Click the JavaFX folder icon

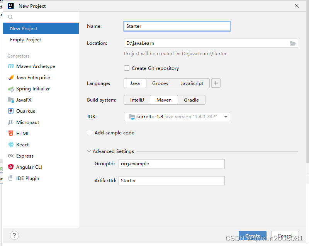(11, 100)
